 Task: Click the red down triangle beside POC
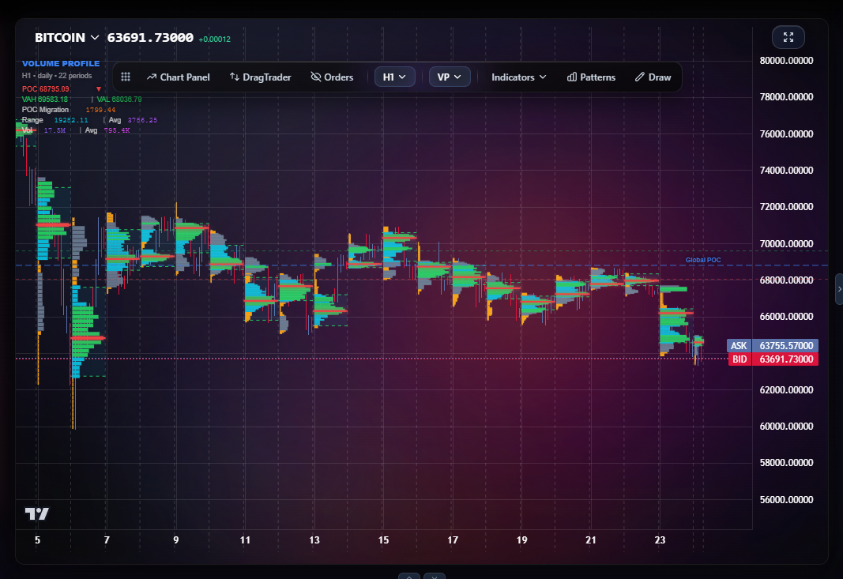pyautogui.click(x=99, y=88)
